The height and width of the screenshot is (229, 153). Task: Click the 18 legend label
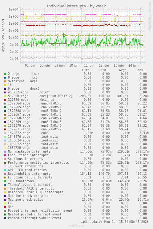tap(10, 85)
